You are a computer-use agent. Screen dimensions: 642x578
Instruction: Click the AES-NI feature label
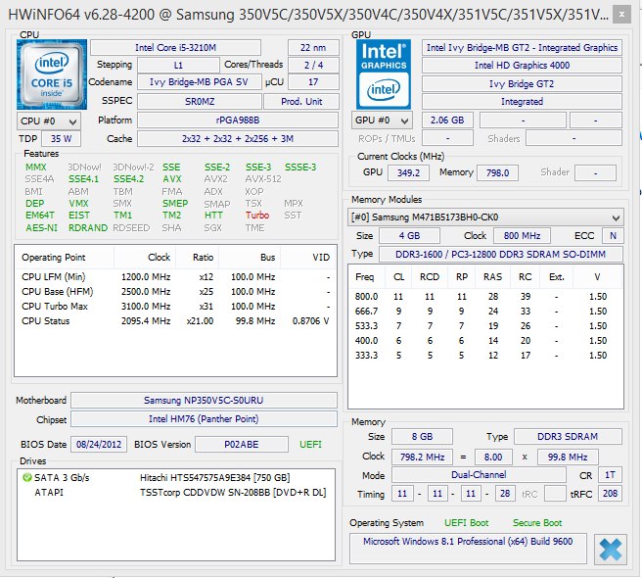pyautogui.click(x=41, y=228)
